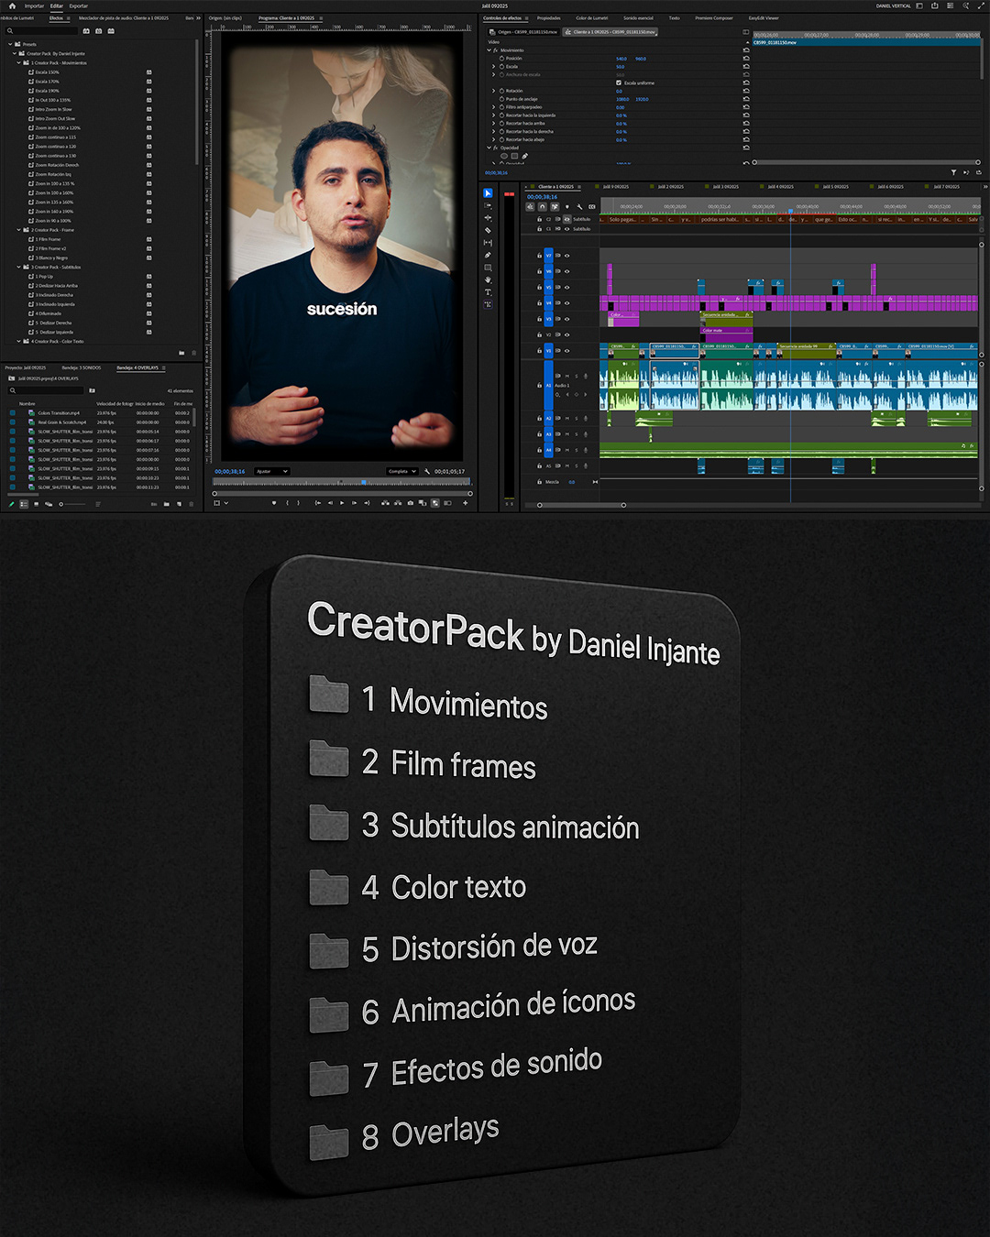Select the Pen tool in the toolbar
Image resolution: width=990 pixels, height=1237 pixels.
click(488, 256)
